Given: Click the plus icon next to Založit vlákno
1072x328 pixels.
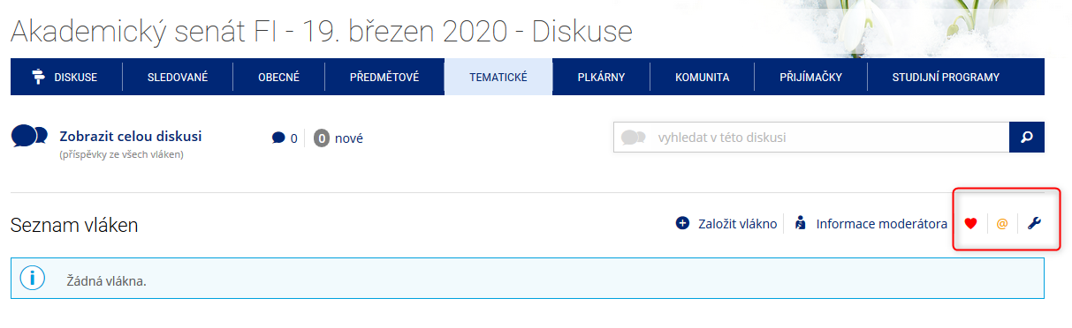Looking at the screenshot, I should click(x=682, y=224).
